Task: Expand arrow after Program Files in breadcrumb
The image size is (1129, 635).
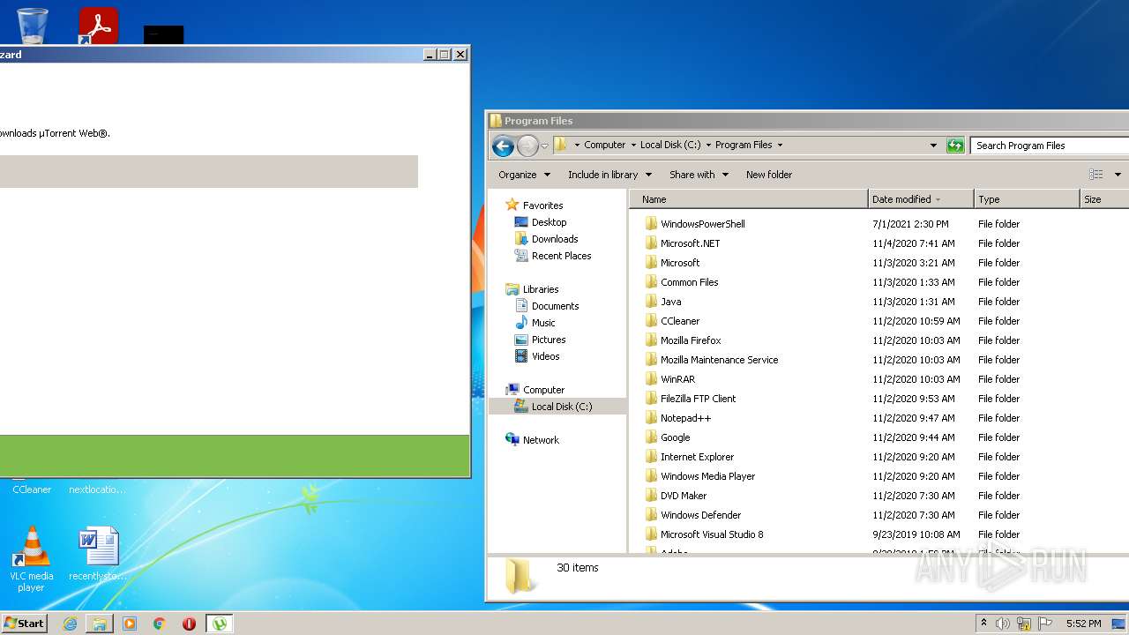Action: pos(780,146)
